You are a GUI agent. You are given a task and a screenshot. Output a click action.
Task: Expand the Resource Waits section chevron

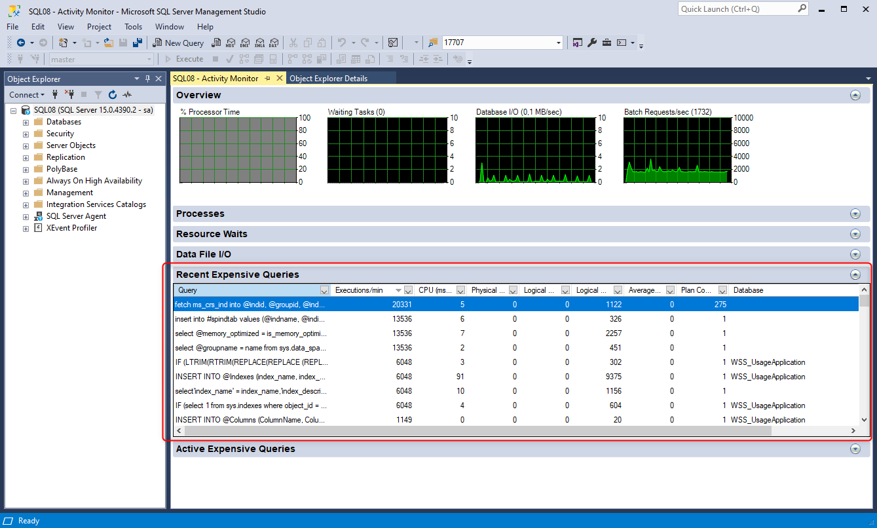pyautogui.click(x=855, y=234)
